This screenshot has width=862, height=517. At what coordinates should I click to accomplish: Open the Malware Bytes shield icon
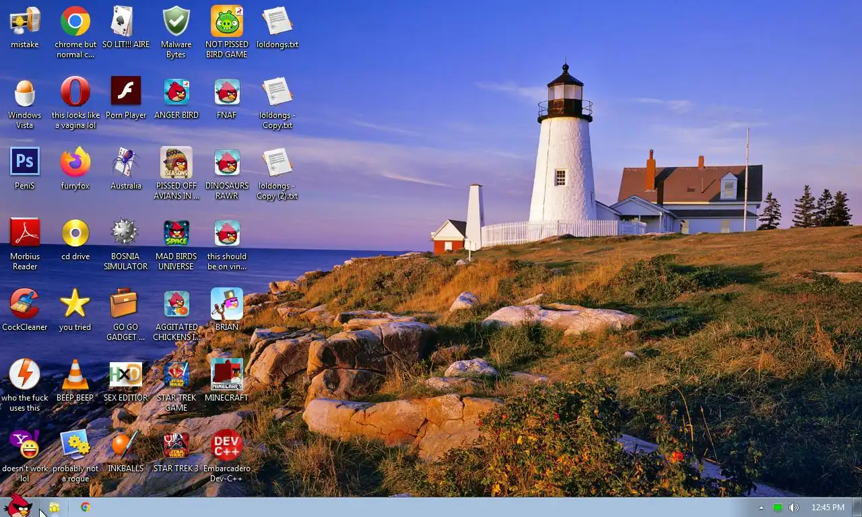[x=176, y=32]
